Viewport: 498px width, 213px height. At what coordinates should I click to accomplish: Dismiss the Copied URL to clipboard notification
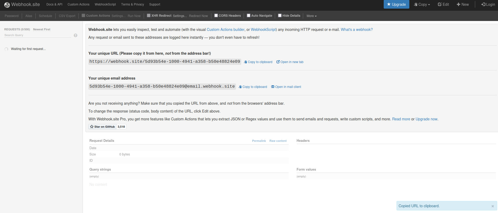[492, 206]
